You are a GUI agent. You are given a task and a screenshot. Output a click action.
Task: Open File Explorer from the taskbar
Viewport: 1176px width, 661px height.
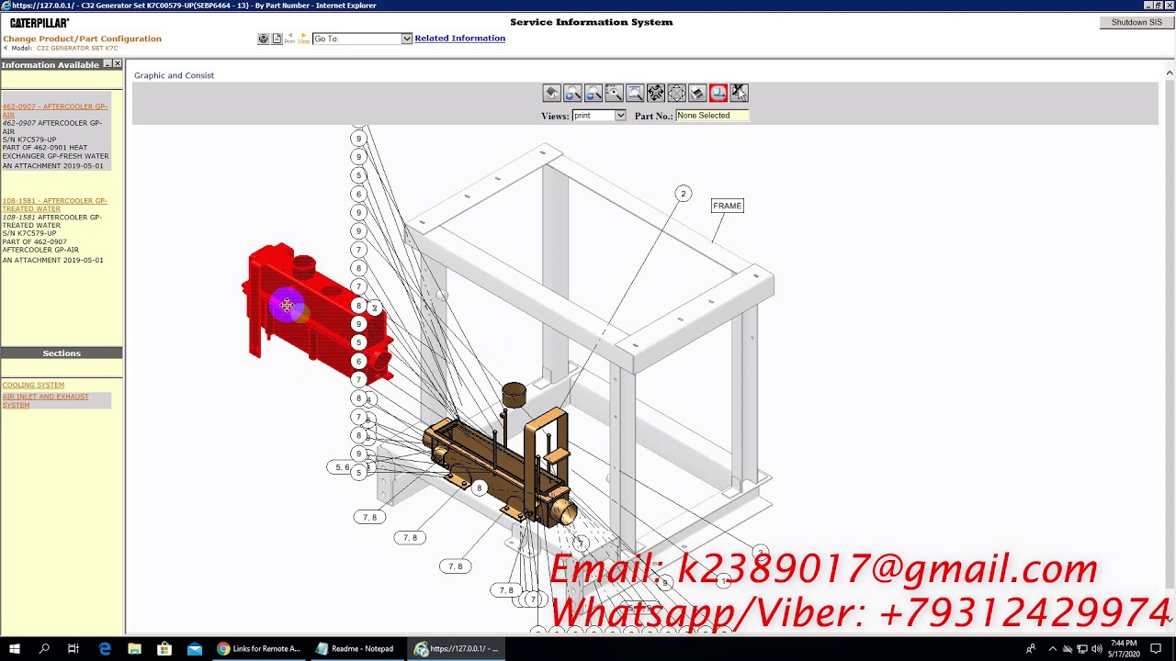(134, 649)
